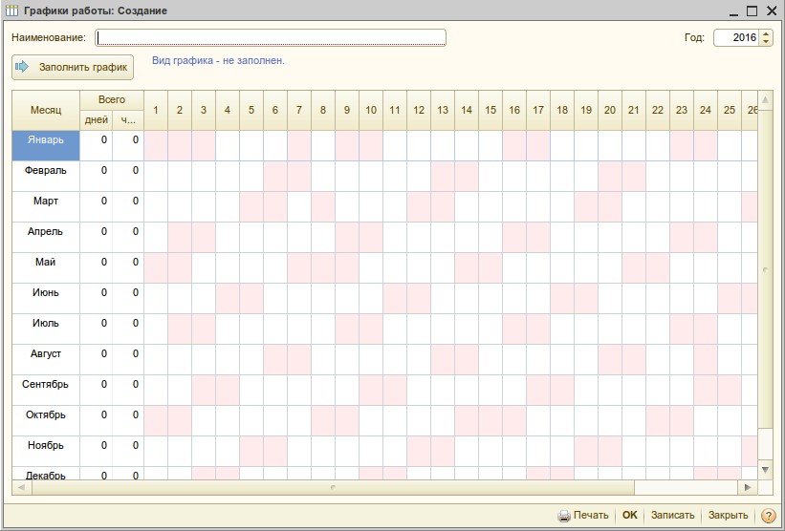The width and height of the screenshot is (785, 531).
Task: Click the horizontal scrollbar right arrow
Action: pyautogui.click(x=748, y=487)
